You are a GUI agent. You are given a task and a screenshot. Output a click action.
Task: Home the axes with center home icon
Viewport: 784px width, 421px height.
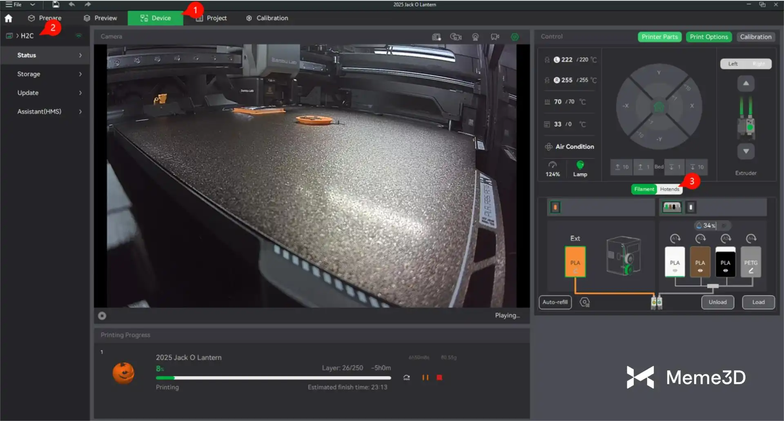pyautogui.click(x=659, y=107)
